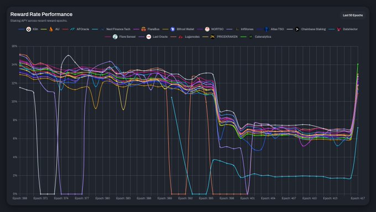Image resolution: width=376 pixels, height=212 pixels.
Task: Click the Epoch: 395 axis label
Action: (206, 198)
